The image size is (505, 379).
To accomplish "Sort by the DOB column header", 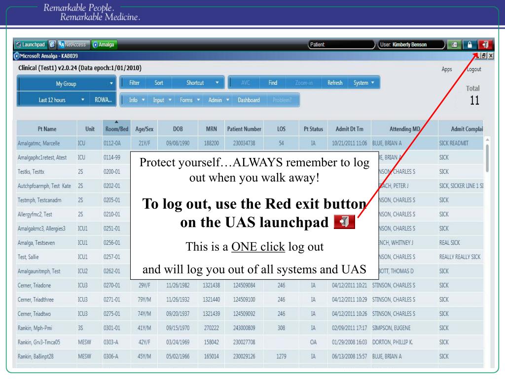I will point(178,129).
